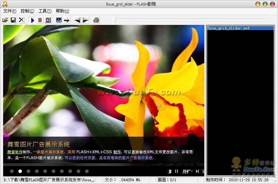Viewport: 278px width, 184px height.
Task: Click the first slide indicator dot
Action: [12, 171]
